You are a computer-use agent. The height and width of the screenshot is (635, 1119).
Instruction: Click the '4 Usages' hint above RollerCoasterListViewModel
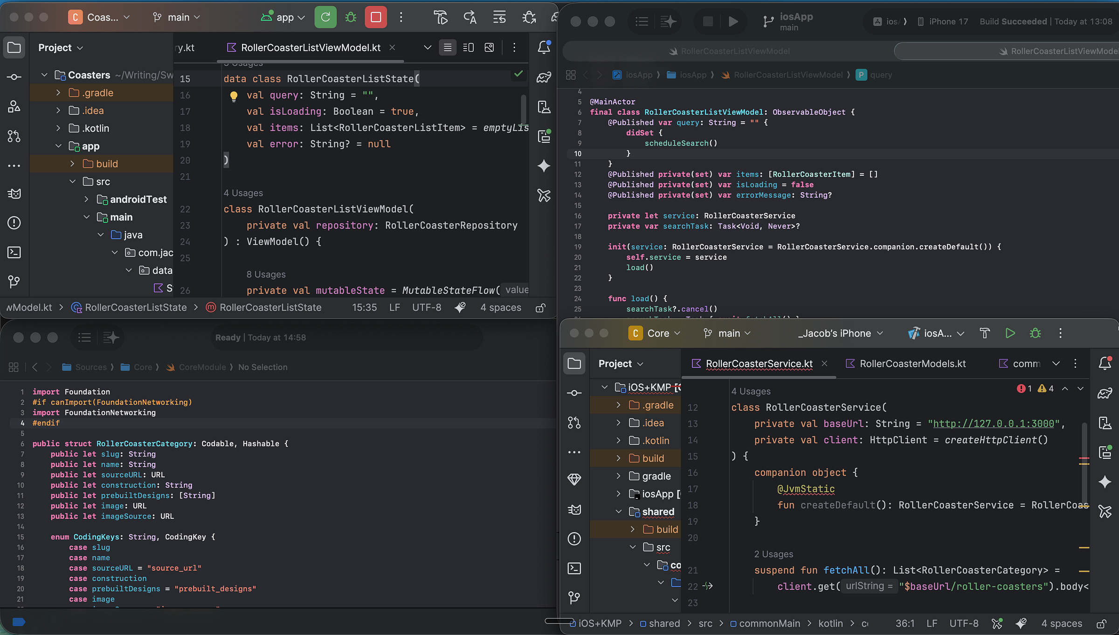click(x=243, y=193)
